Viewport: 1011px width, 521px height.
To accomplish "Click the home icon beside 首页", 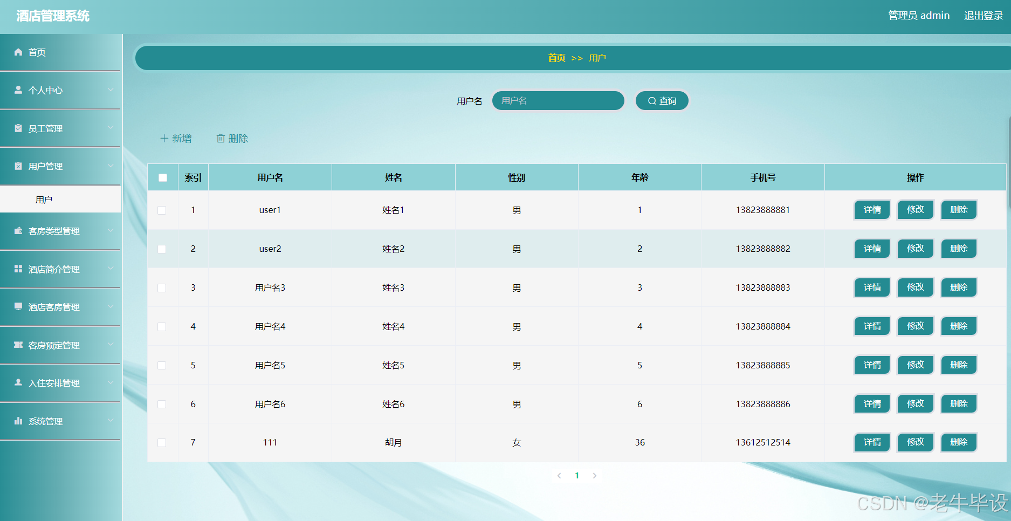I will click(18, 52).
